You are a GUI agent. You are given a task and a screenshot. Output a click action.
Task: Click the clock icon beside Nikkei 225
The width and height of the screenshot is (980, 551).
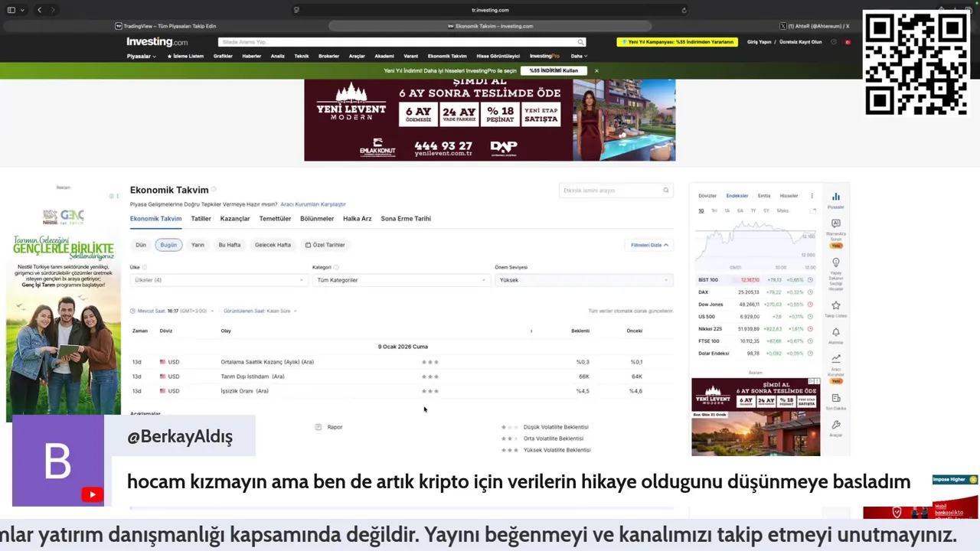click(x=810, y=329)
